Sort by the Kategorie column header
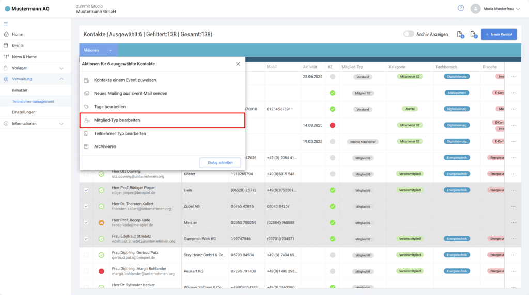 pyautogui.click(x=397, y=67)
